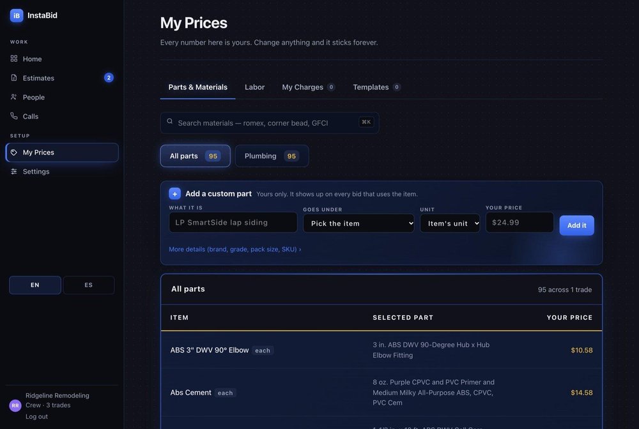639x429 pixels.
Task: Expand More details (brand, grade, pack size, SKU)
Action: pos(235,249)
